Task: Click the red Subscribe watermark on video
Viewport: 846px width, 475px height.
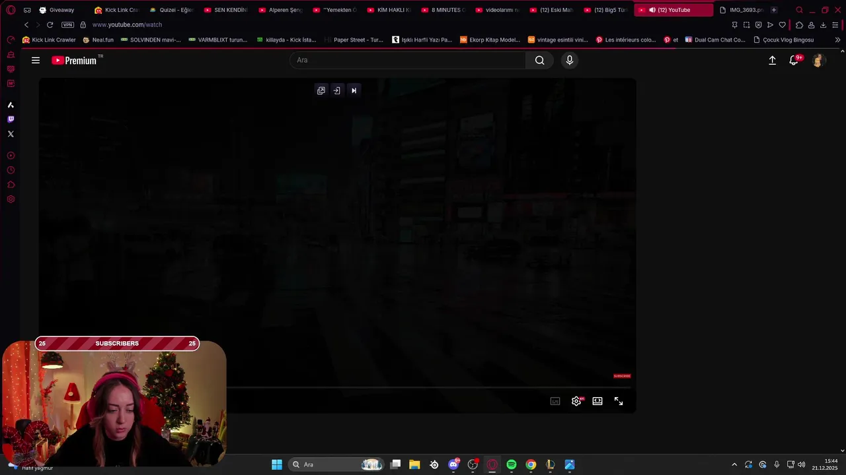Action: coord(622,376)
